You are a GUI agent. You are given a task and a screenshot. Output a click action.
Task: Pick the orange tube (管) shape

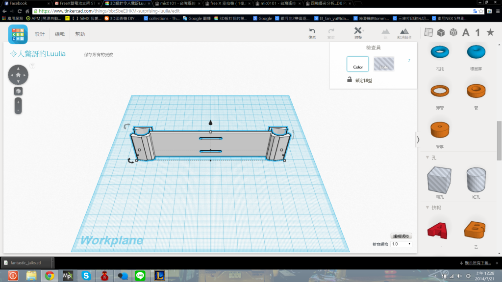pos(476,91)
